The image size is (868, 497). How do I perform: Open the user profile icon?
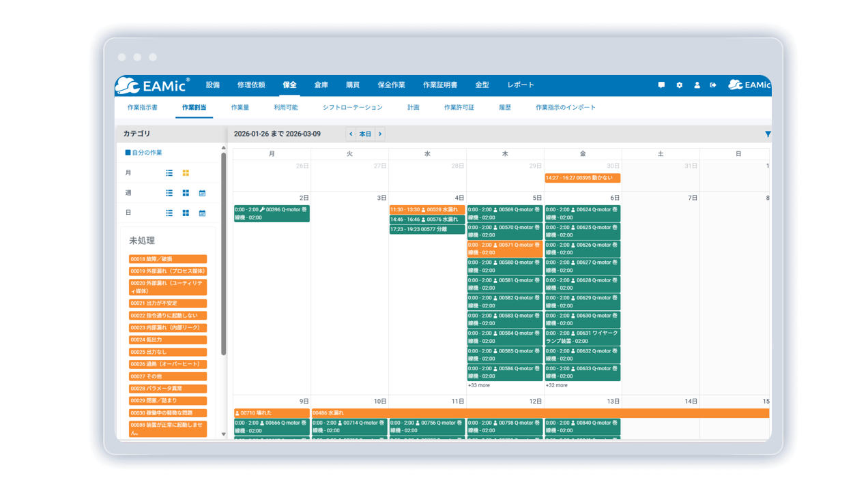point(697,85)
